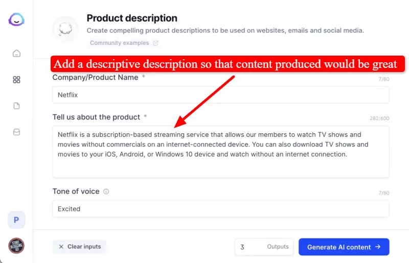Open the Start Blogging 101 profile avatar
This screenshot has width=409, height=263.
tap(16, 246)
